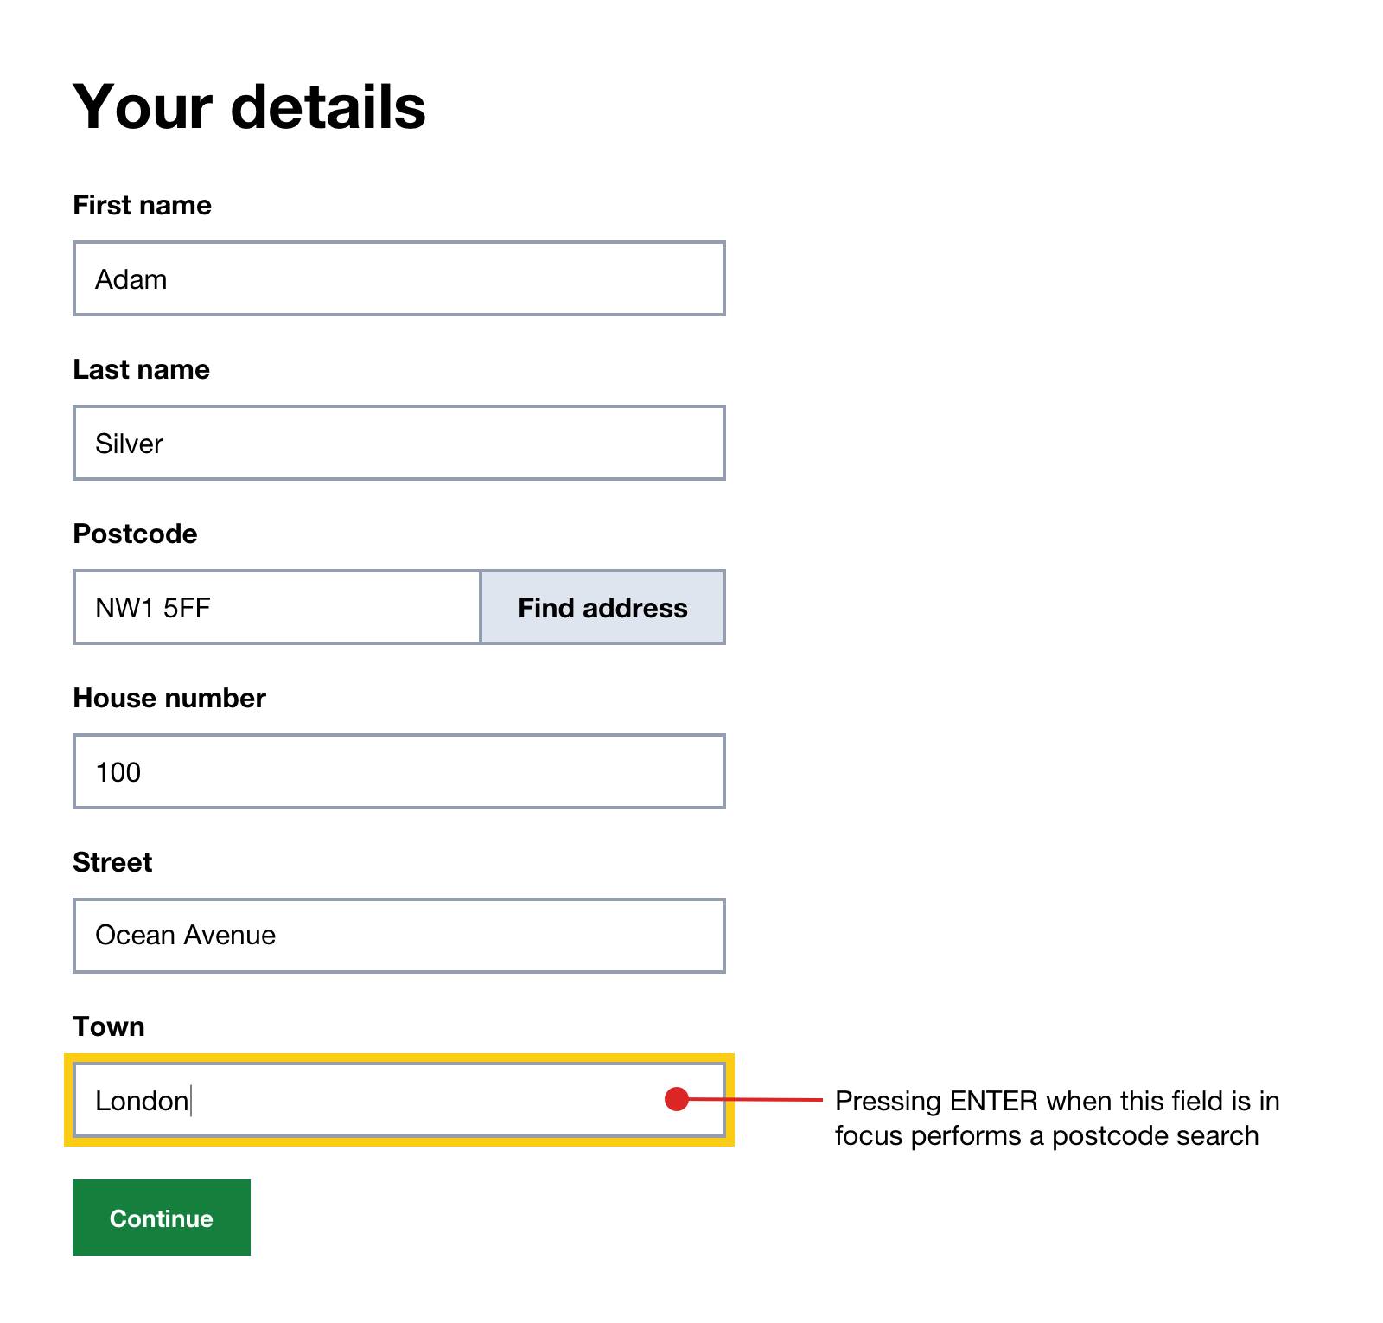Image resolution: width=1383 pixels, height=1323 pixels.
Task: Click the First name field showing Adam
Action: (398, 278)
